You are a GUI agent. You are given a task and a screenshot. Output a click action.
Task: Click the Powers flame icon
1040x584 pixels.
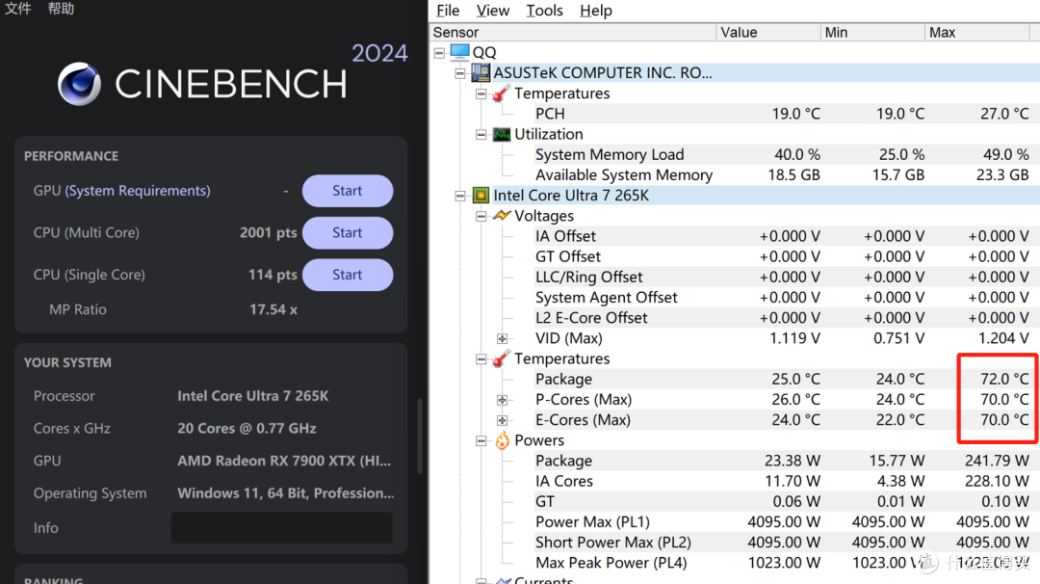[502, 440]
